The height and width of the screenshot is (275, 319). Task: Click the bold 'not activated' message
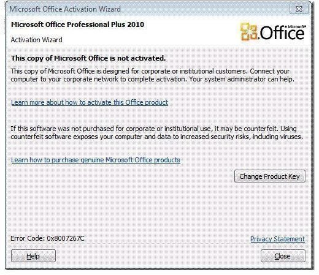click(88, 58)
